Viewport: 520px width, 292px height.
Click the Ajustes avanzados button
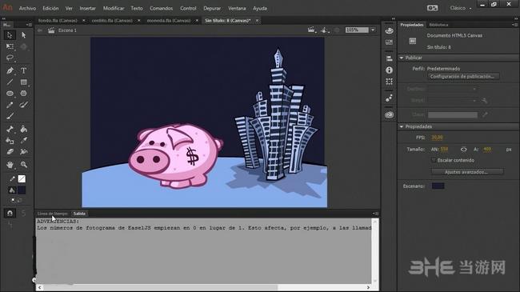pyautogui.click(x=467, y=172)
